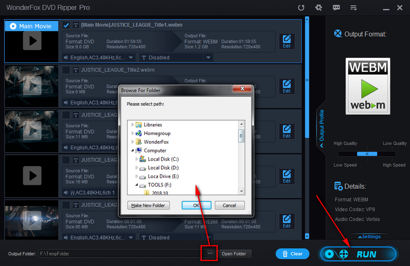Image resolution: width=410 pixels, height=266 pixels.
Task: Click the ellipsis browse output folder button
Action: (x=210, y=253)
